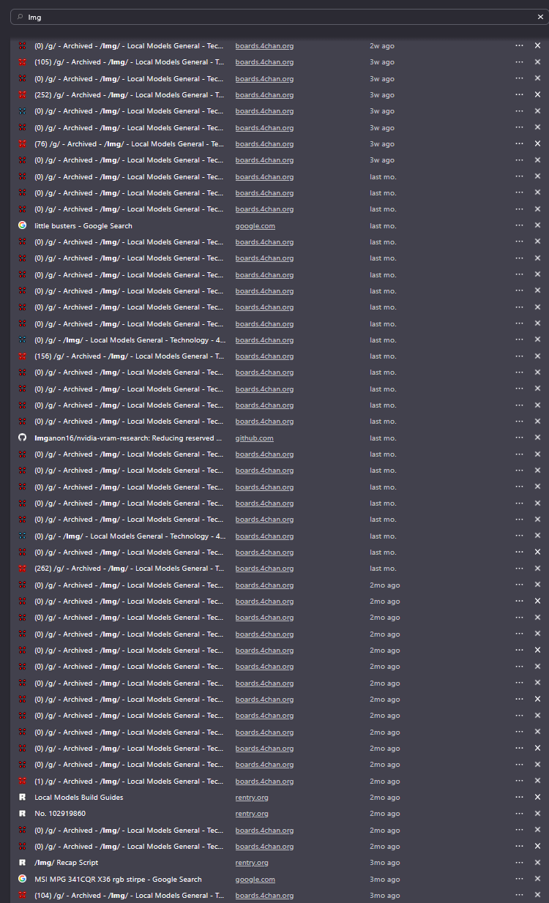The width and height of the screenshot is (549, 903).
Task: Open the (252) /g/ Archived thread entry
Action: coord(129,95)
